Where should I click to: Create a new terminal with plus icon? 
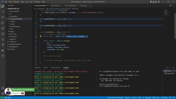click(167, 68)
